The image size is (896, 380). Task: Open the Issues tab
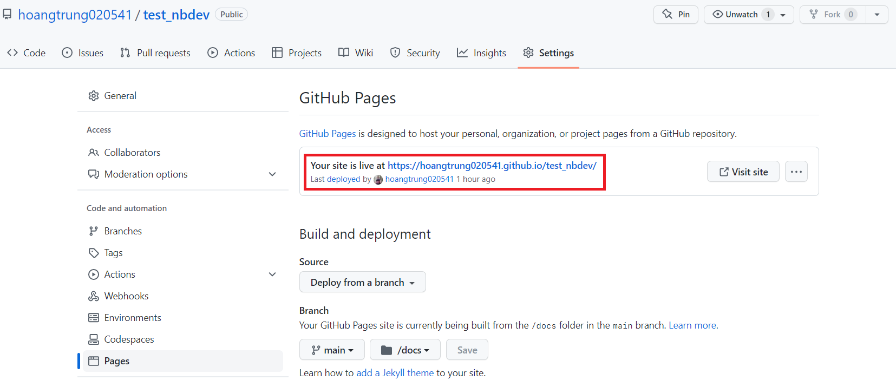[x=82, y=53]
